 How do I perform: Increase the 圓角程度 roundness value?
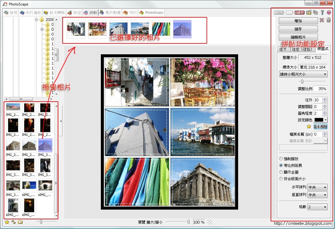tap(325, 112)
